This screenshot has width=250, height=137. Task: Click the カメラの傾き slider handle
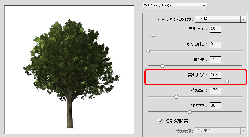pyautogui.click(x=148, y=51)
